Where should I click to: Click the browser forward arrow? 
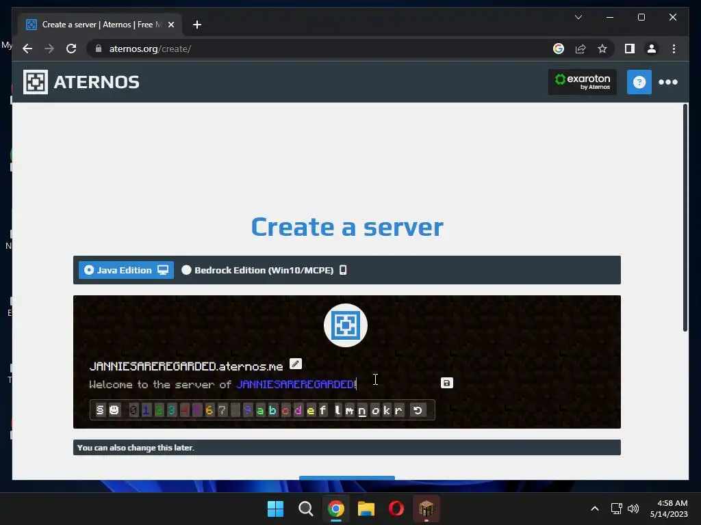49,49
